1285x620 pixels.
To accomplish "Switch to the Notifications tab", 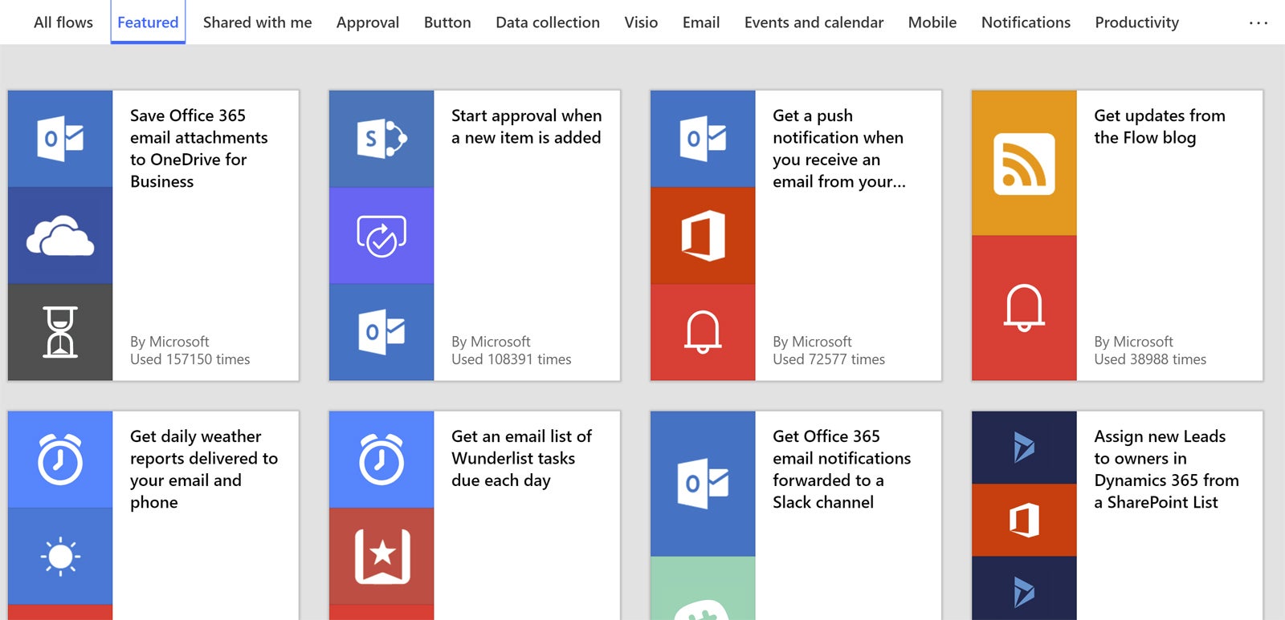I will click(1026, 22).
